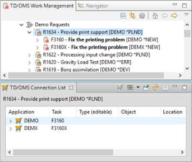Collapse the Demo Requests tree node
The height and width of the screenshot is (162, 192).
coord(21,25)
